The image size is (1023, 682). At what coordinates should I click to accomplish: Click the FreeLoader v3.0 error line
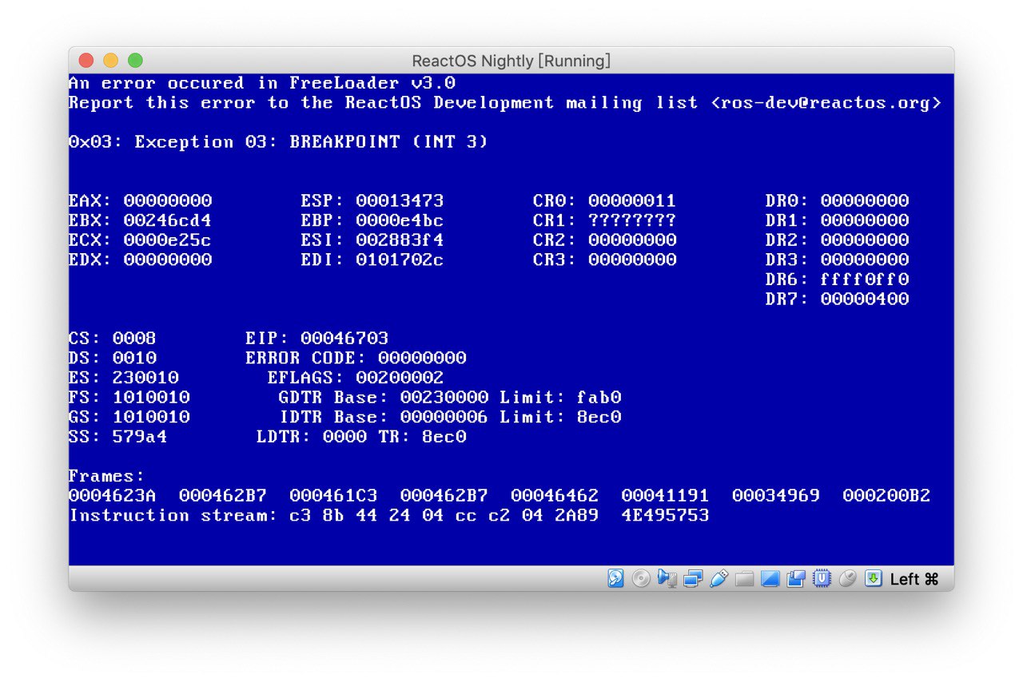(262, 83)
